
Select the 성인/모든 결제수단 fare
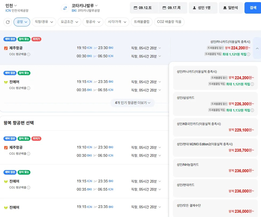215,208
